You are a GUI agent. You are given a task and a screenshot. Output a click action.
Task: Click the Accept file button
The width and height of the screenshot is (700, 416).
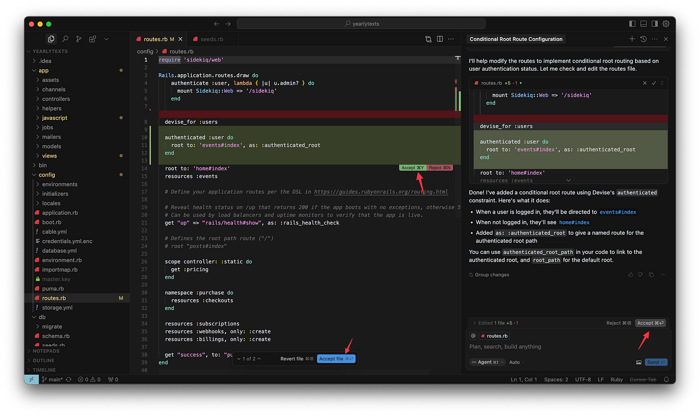[336, 358]
